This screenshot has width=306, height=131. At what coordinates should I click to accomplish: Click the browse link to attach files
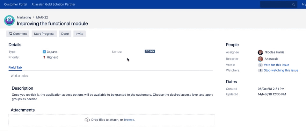click(129, 120)
